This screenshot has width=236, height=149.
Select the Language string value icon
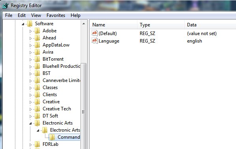(x=95, y=41)
